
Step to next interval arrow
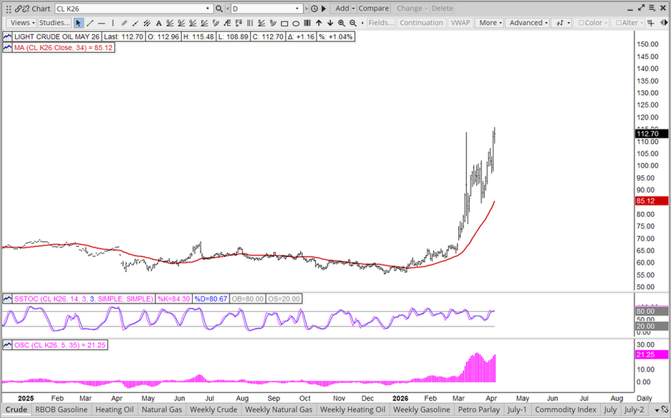click(306, 9)
